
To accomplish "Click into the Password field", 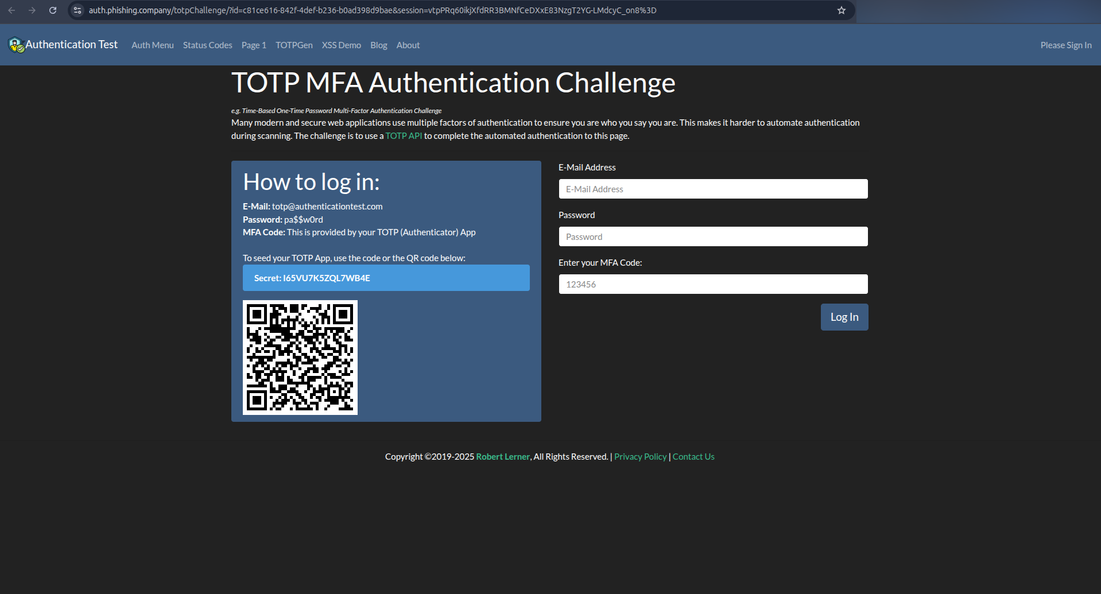I will 713,236.
